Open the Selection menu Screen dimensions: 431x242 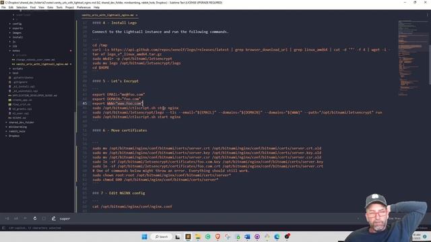(22, 7)
